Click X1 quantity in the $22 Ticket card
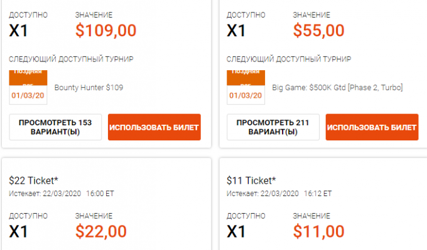Screen dimensions: 427x250 pyautogui.click(x=18, y=232)
